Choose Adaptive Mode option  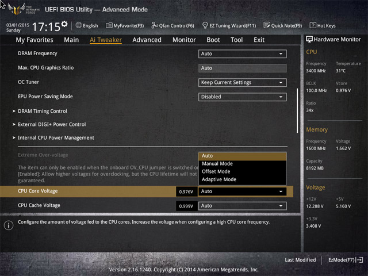click(242, 179)
